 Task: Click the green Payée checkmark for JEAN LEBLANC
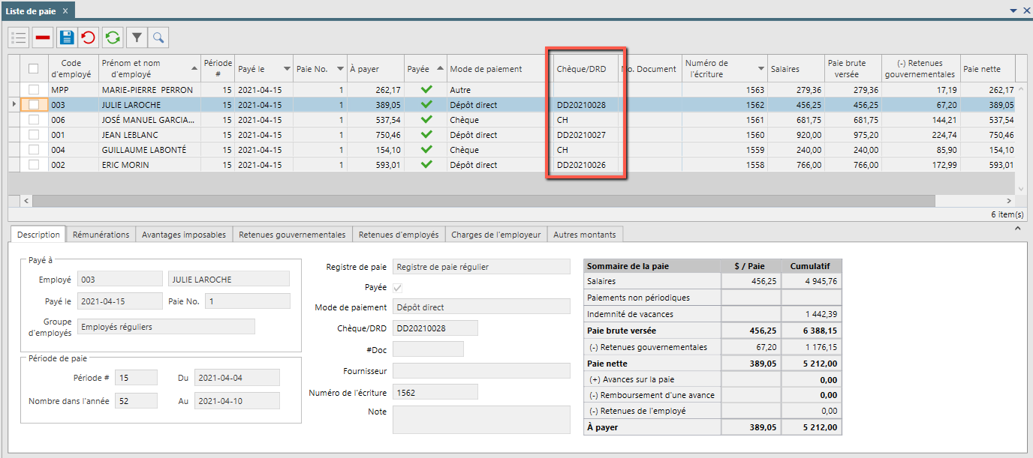coord(426,135)
